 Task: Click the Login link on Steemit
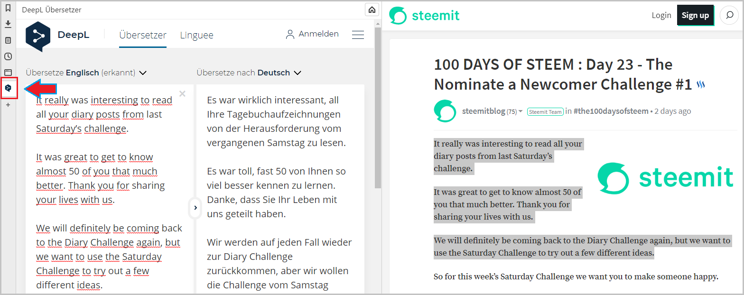[661, 15]
